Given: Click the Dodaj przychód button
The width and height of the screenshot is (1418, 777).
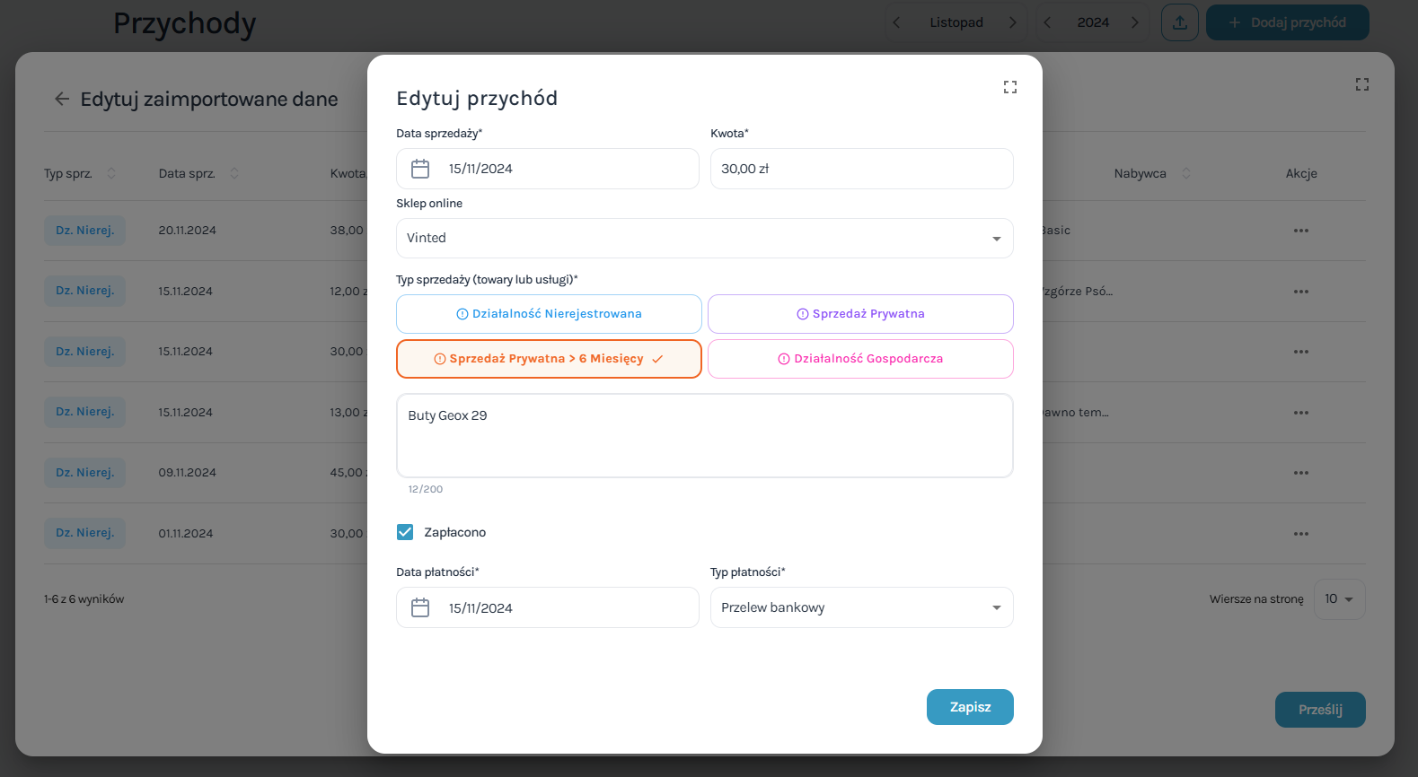Looking at the screenshot, I should click(x=1287, y=22).
